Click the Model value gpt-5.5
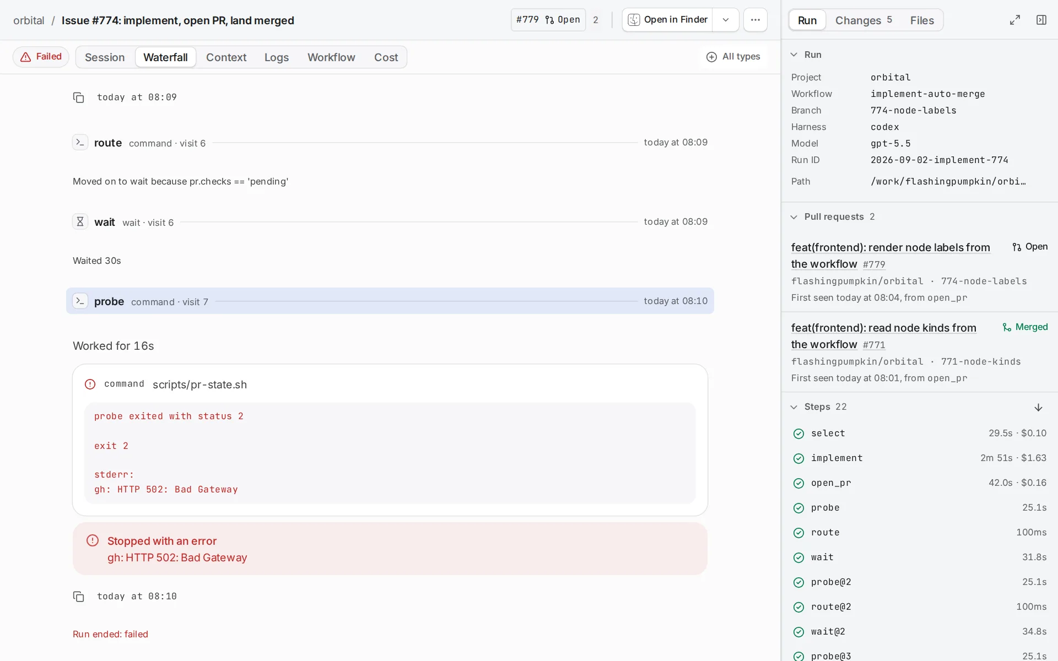This screenshot has height=661, width=1058. pyautogui.click(x=890, y=144)
